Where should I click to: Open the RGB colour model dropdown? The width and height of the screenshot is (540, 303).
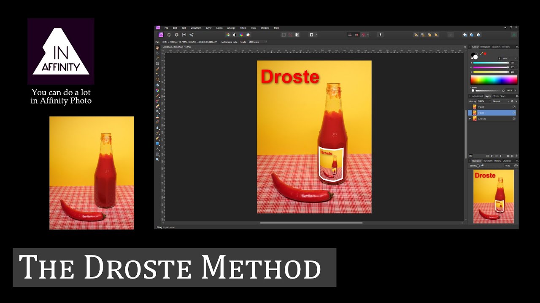[x=510, y=58]
